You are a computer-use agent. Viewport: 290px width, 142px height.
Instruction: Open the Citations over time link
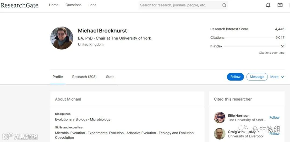click(x=271, y=53)
